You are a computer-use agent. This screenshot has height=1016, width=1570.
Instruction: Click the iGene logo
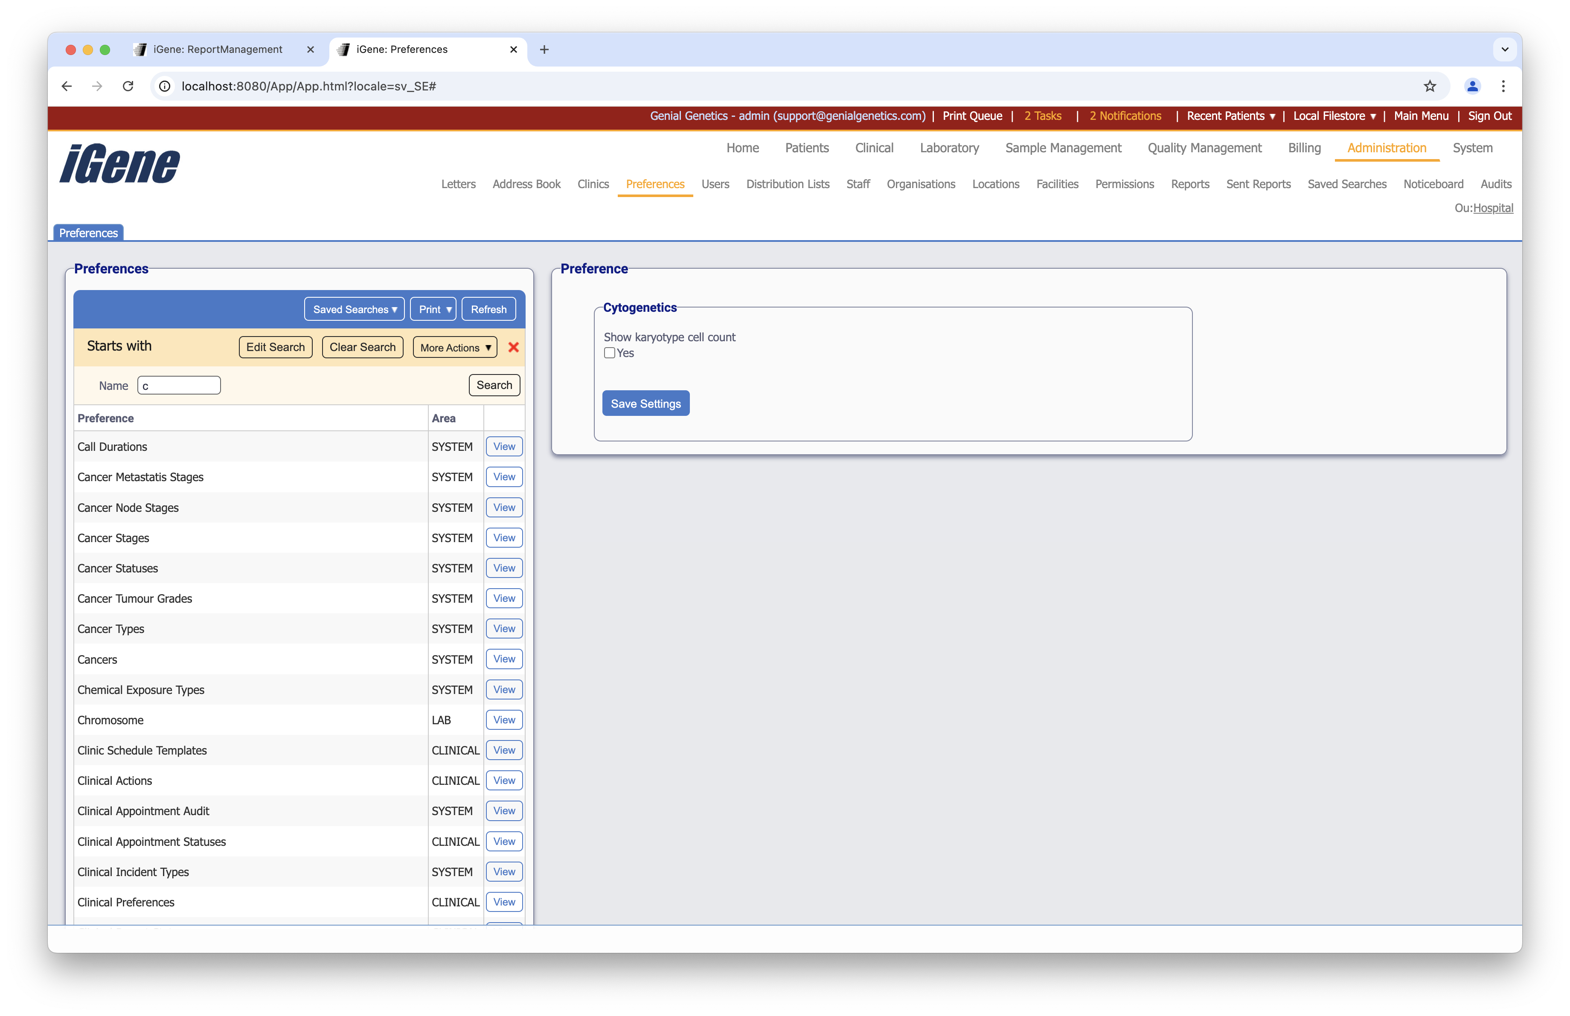point(119,163)
